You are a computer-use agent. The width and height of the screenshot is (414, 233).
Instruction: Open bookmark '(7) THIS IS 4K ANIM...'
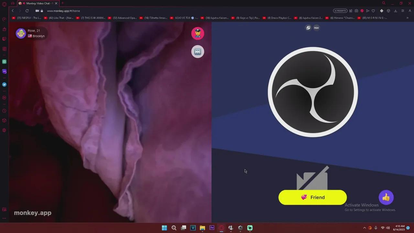click(x=91, y=18)
